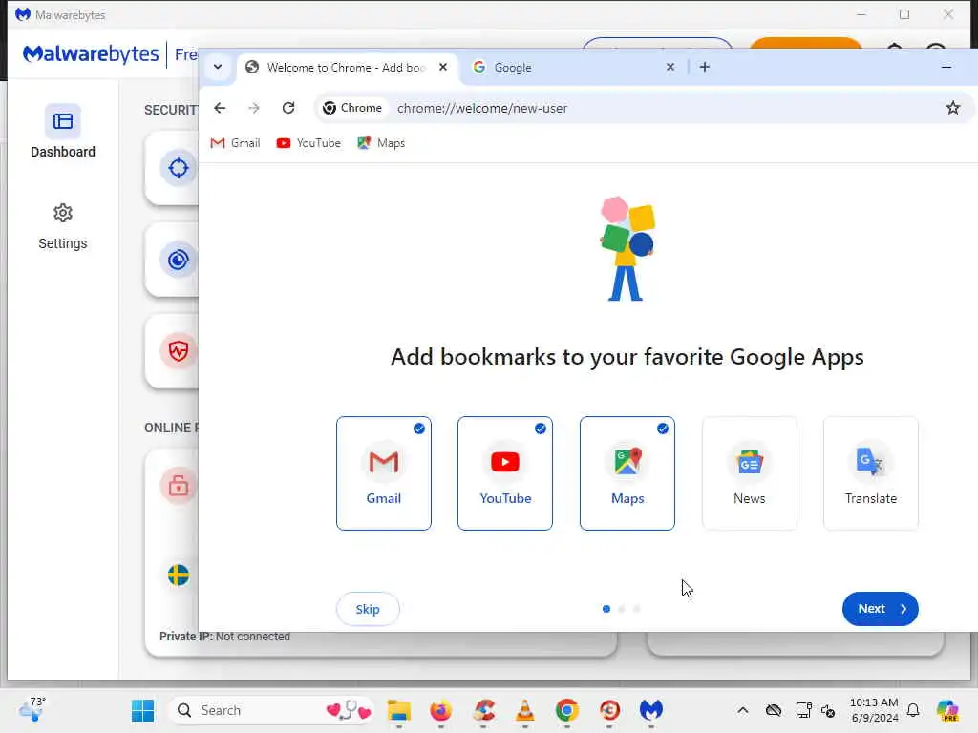Click the muted volume tray icon
This screenshot has width=978, height=733.
pyautogui.click(x=828, y=710)
